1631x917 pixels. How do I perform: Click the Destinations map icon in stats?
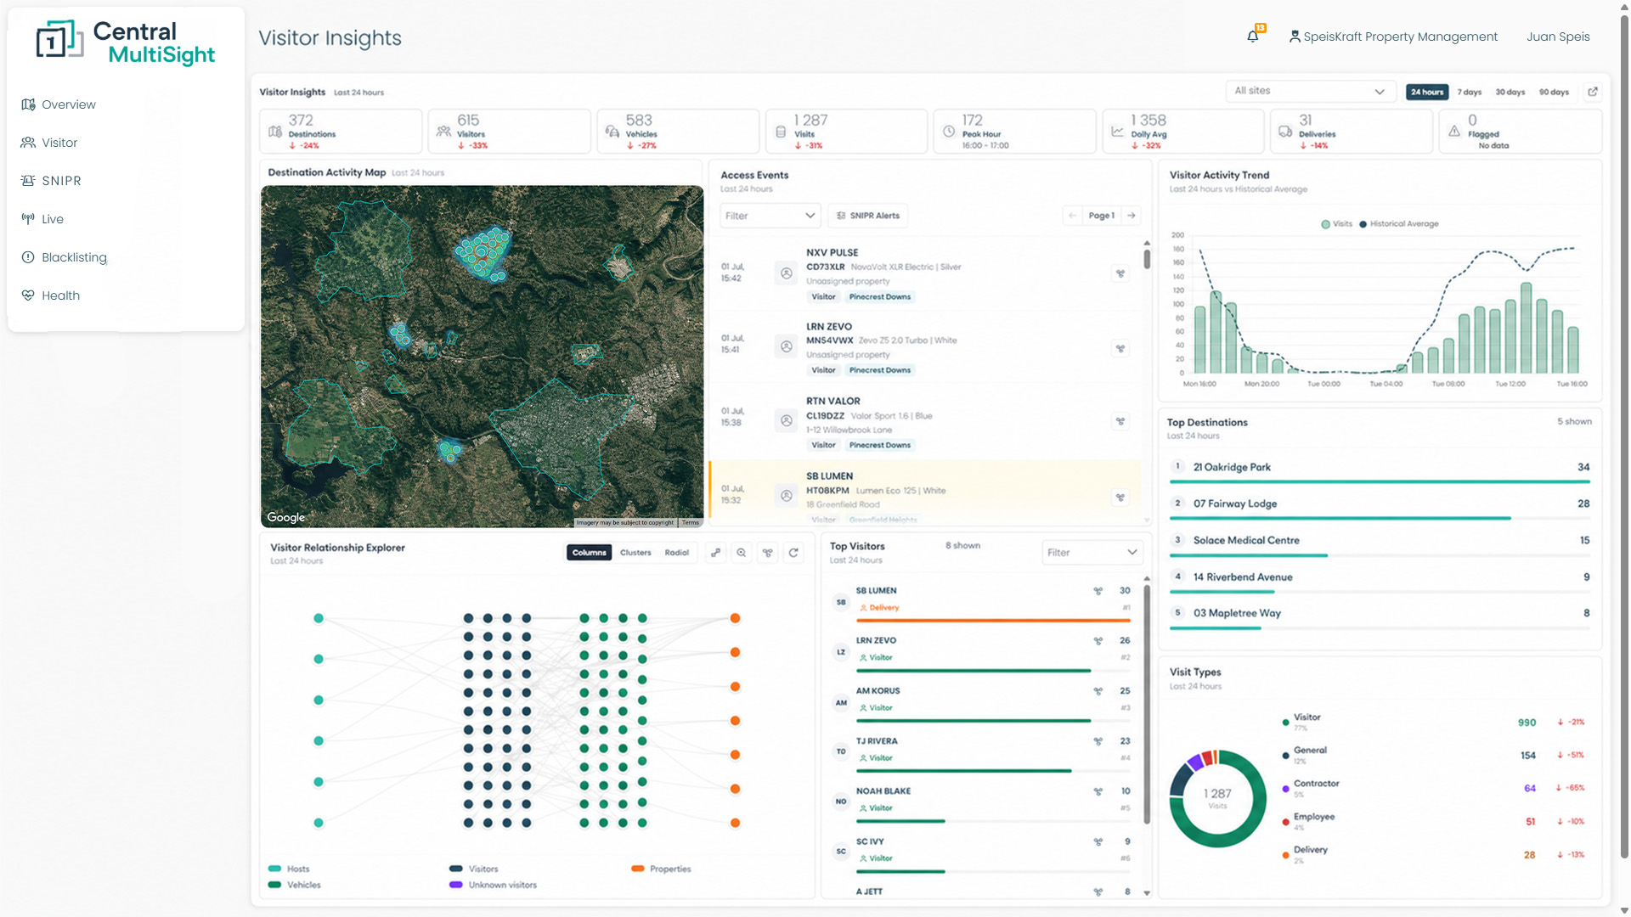click(x=275, y=132)
